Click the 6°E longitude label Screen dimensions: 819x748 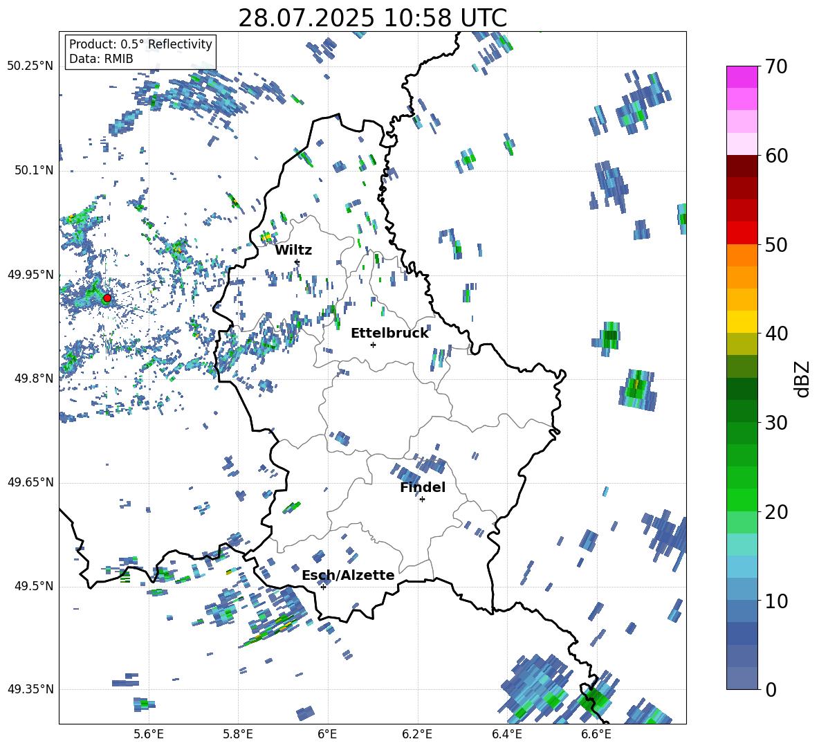tap(327, 734)
